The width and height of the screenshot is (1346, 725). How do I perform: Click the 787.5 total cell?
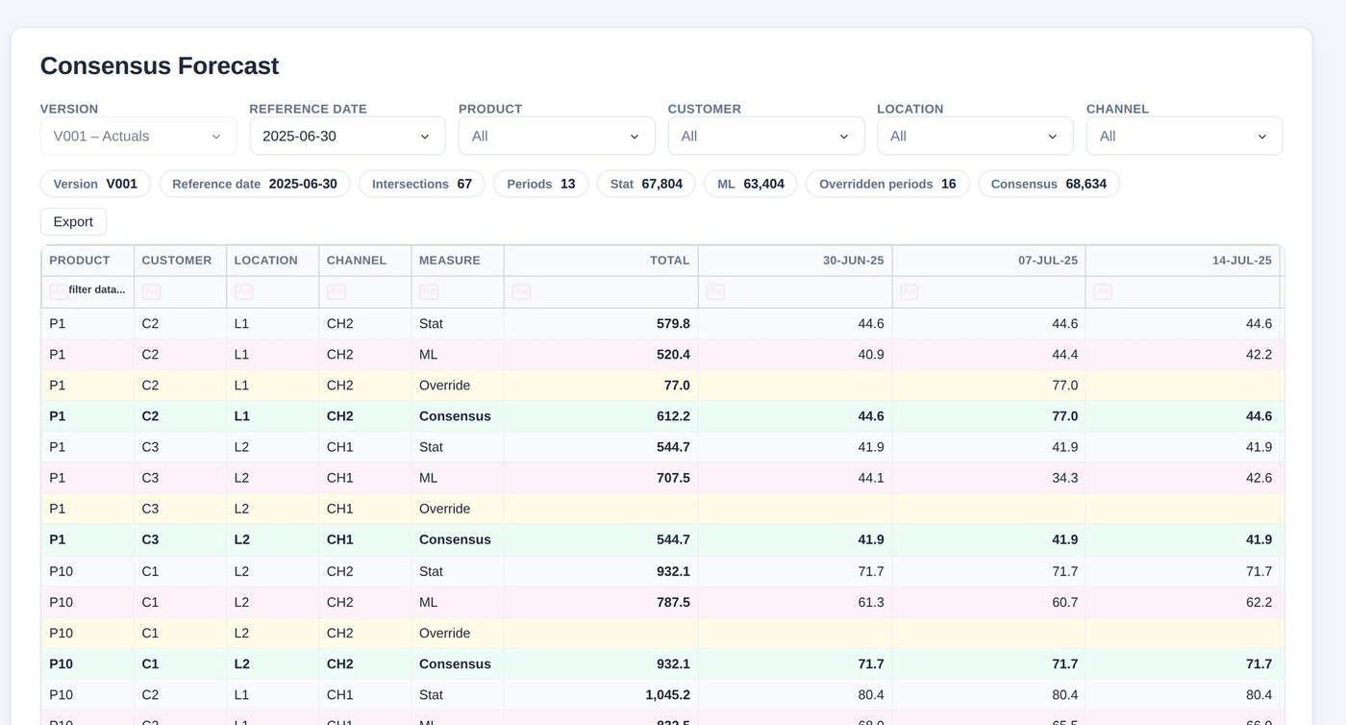click(601, 602)
